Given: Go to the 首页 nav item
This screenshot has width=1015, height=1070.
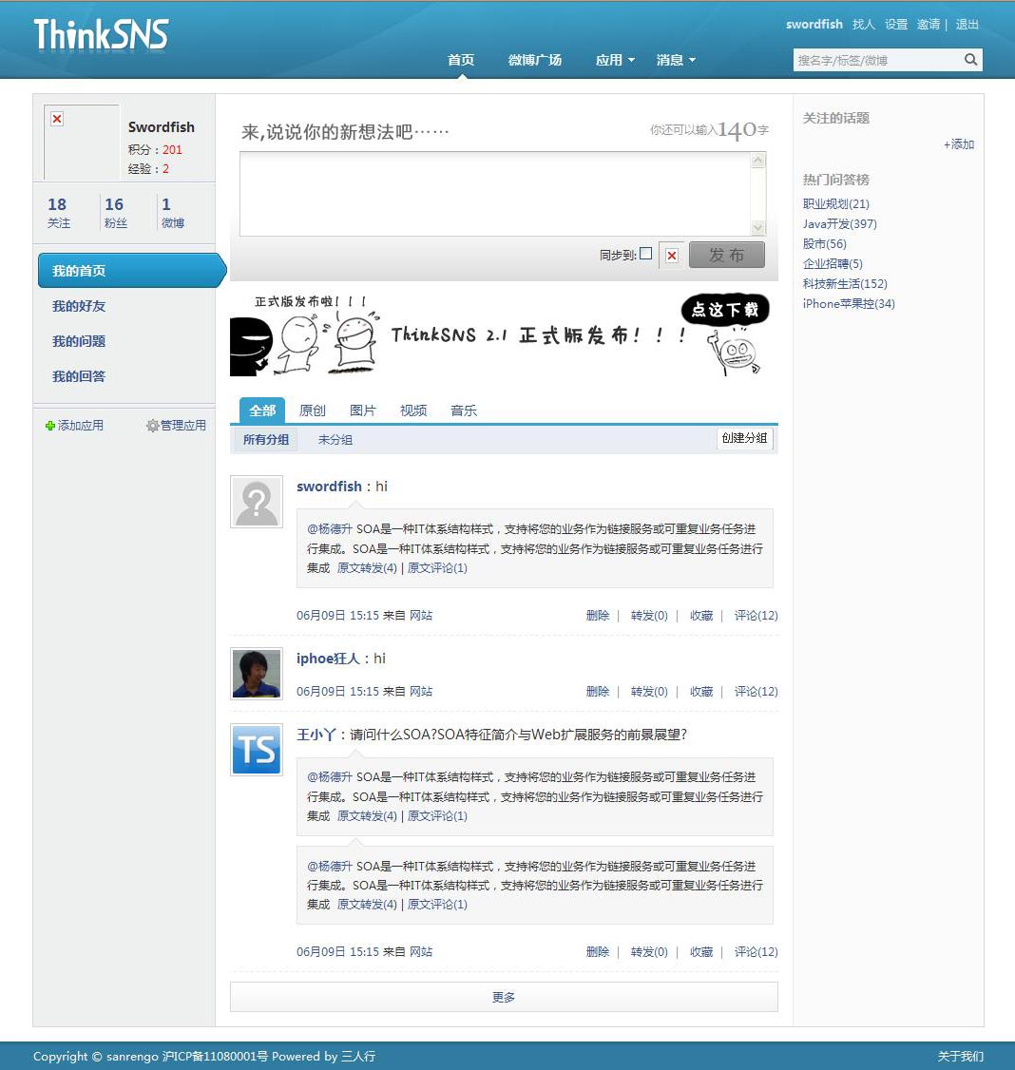Looking at the screenshot, I should click(461, 60).
